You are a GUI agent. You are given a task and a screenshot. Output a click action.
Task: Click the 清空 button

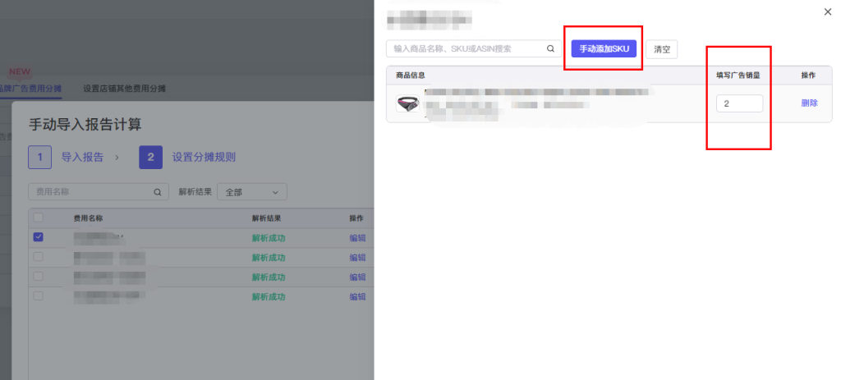(662, 48)
